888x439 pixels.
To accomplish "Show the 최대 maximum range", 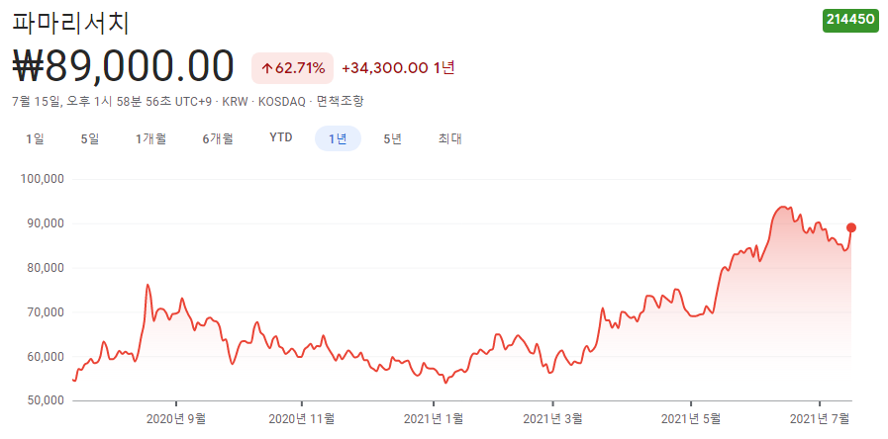I will point(450,138).
